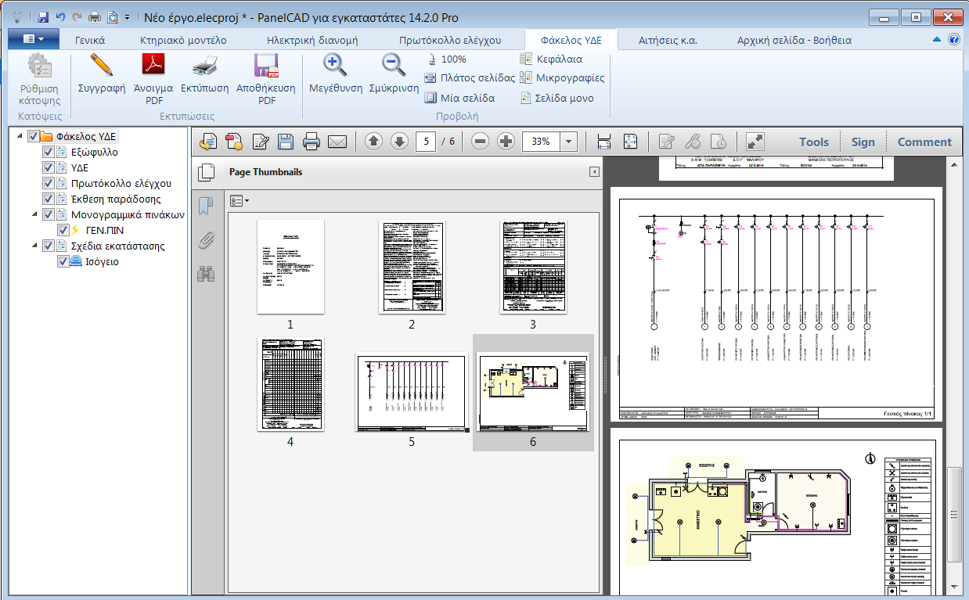This screenshot has width=969, height=600.
Task: Click the Συγγραφή pencil icon
Action: point(102,66)
